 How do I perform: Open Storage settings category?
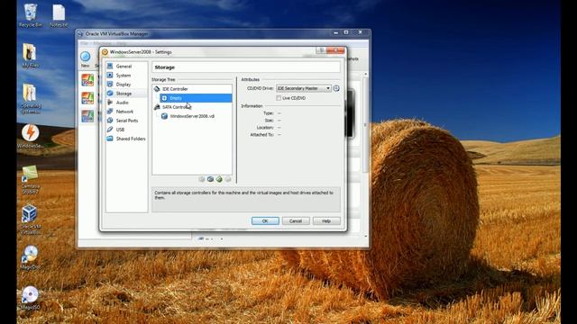pyautogui.click(x=126, y=94)
